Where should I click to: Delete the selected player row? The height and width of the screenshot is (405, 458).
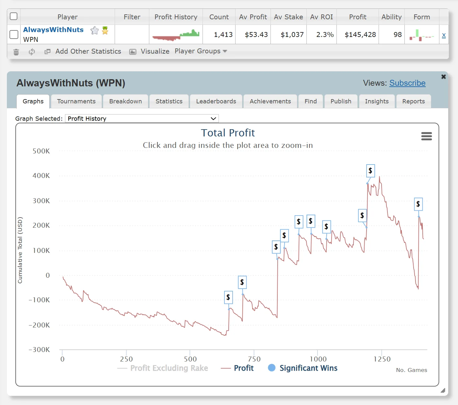pos(16,52)
